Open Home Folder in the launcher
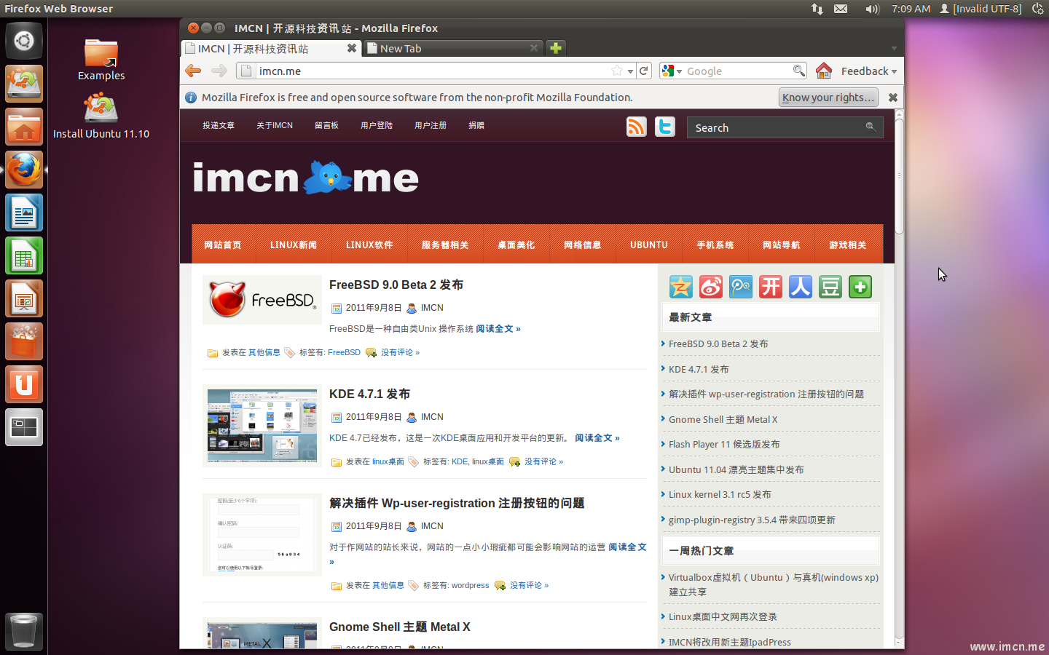The width and height of the screenshot is (1049, 655). coord(24,127)
